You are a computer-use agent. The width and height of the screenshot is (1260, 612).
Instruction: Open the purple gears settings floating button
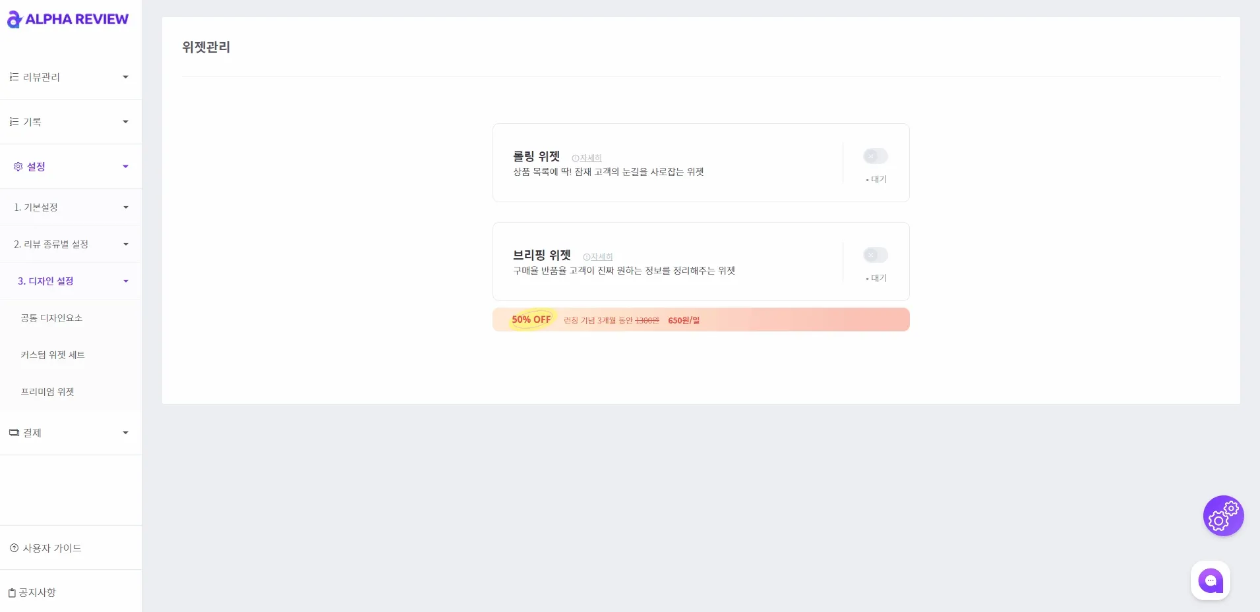(1223, 516)
